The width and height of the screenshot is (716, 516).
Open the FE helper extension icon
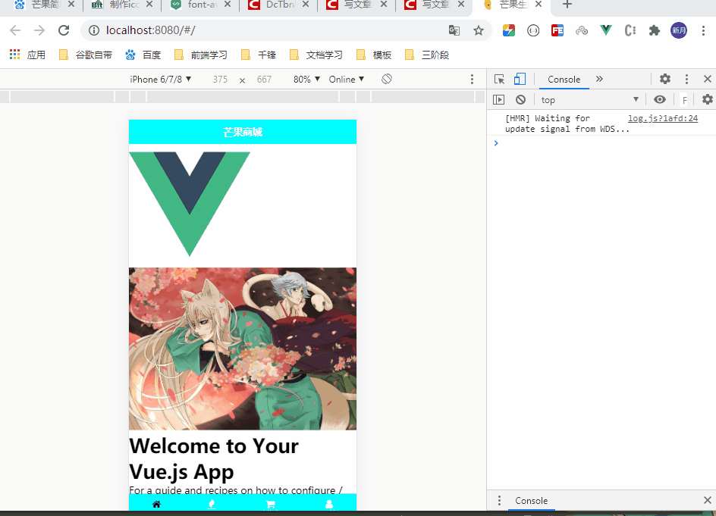coord(557,30)
